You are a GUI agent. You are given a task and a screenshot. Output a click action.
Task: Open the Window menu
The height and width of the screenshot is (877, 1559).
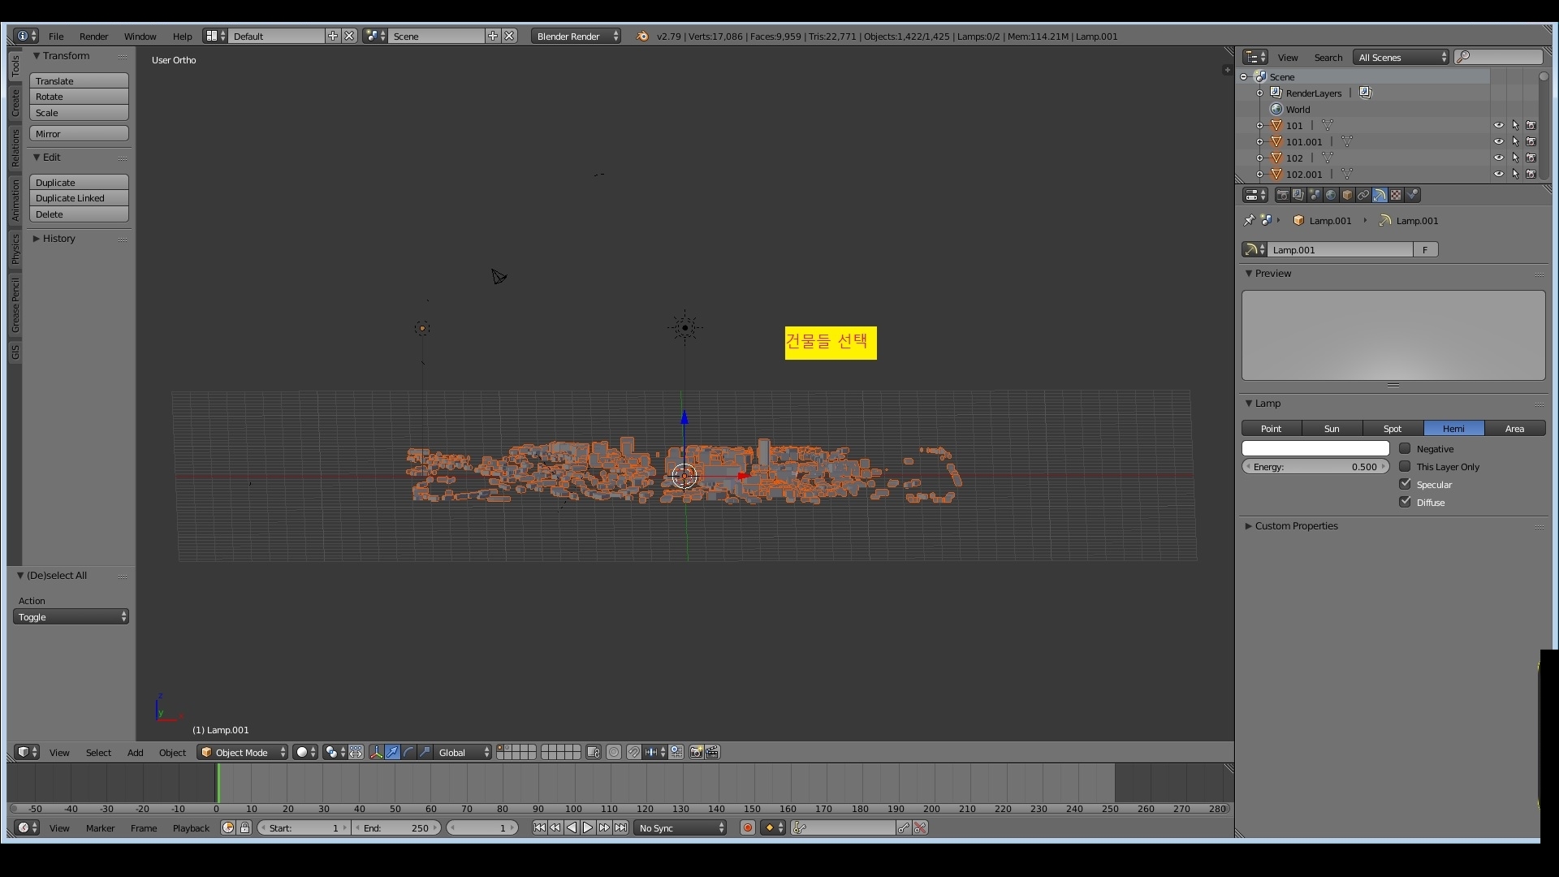140,36
